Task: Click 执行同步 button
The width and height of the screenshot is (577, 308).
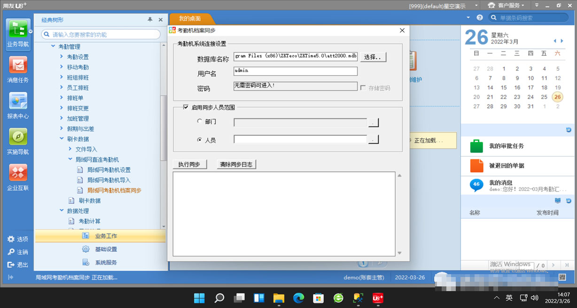Action: click(189, 164)
